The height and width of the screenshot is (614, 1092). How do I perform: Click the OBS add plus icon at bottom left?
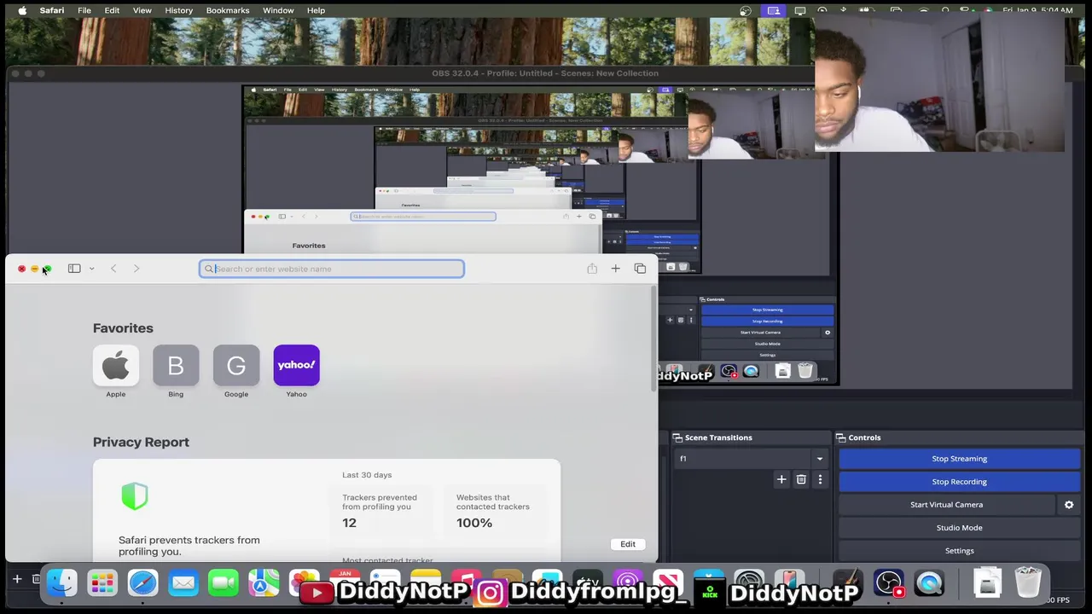coord(16,579)
